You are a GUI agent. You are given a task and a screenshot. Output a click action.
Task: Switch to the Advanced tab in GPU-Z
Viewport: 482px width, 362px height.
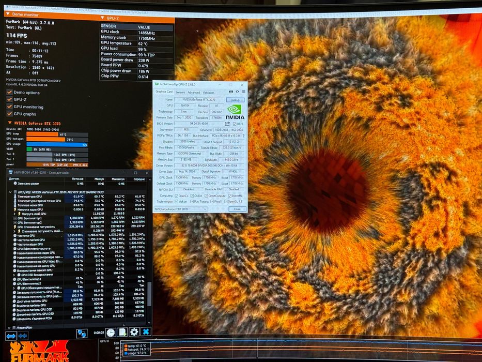click(x=194, y=93)
